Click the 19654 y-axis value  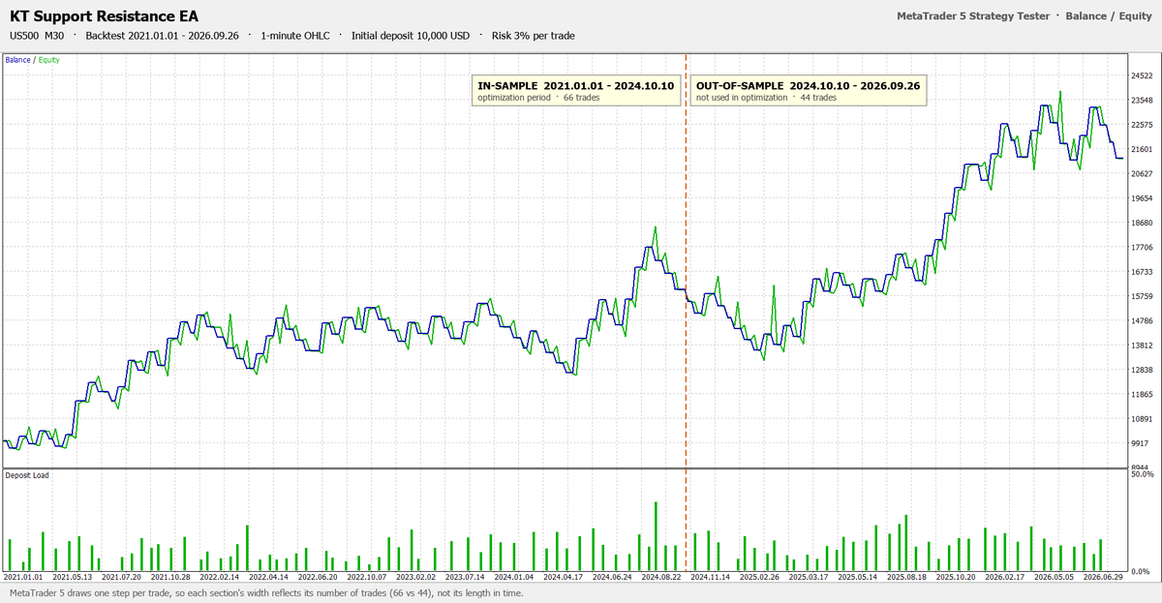[1143, 198]
